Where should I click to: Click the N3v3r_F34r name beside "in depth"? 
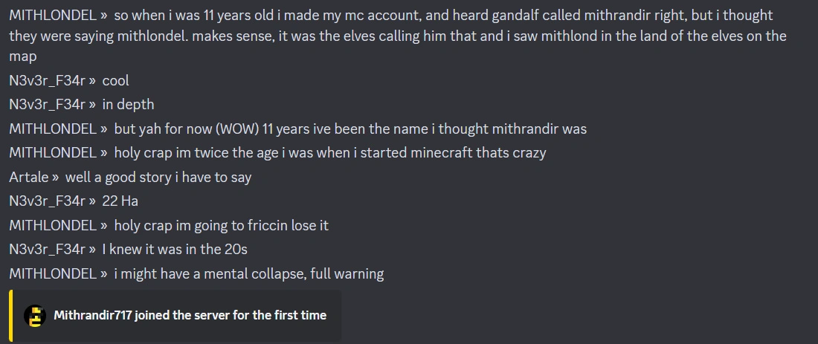click(47, 105)
